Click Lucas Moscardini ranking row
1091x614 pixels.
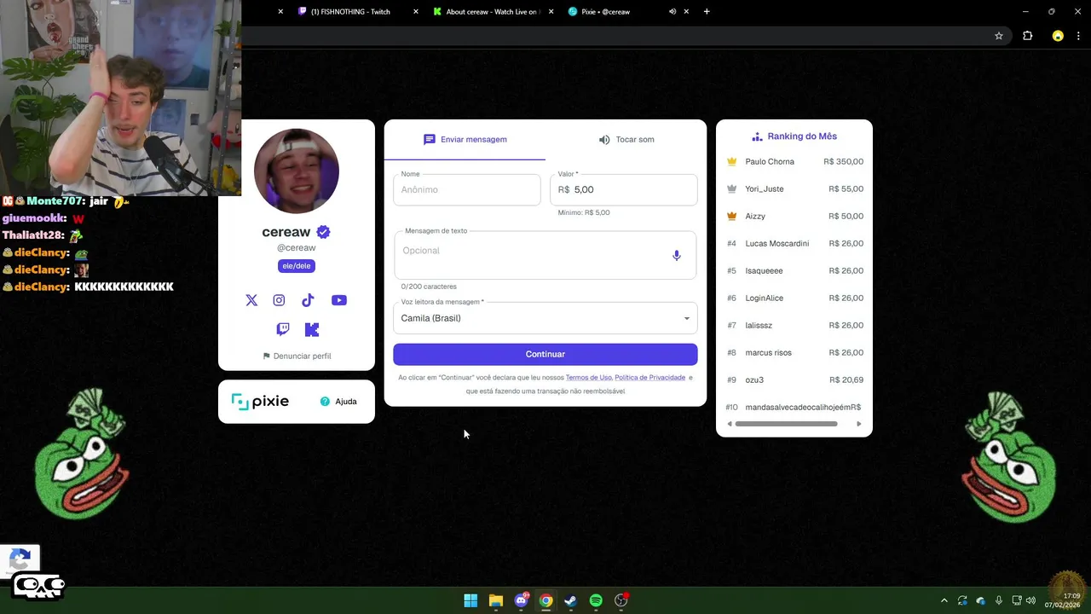[x=794, y=243]
